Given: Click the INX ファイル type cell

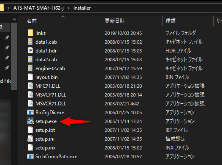Looking at the screenshot, I should [177, 148].
